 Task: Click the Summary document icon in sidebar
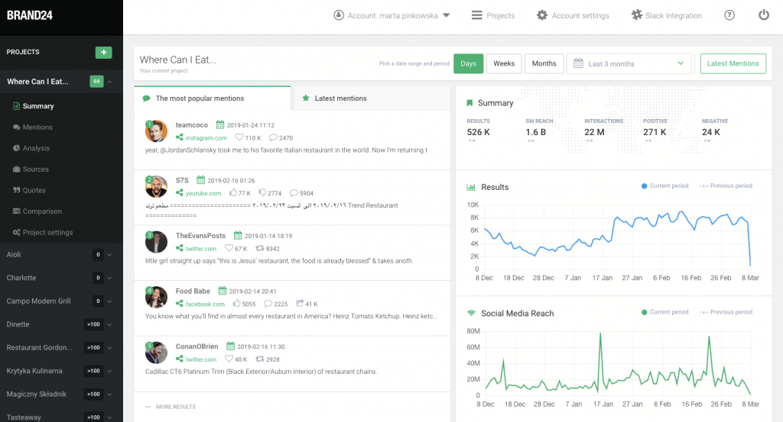tap(17, 106)
